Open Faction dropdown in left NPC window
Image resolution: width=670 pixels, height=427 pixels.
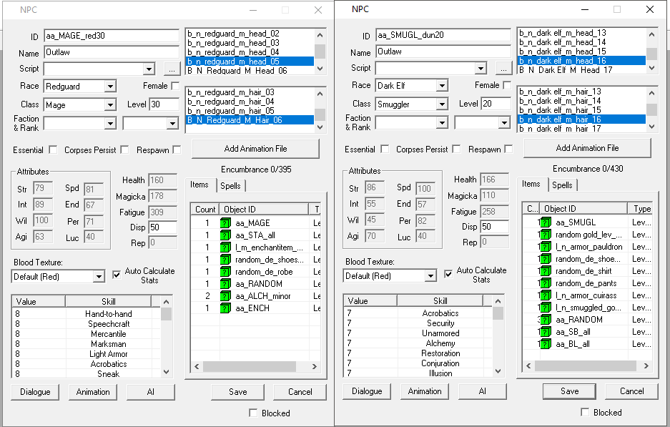(110, 124)
